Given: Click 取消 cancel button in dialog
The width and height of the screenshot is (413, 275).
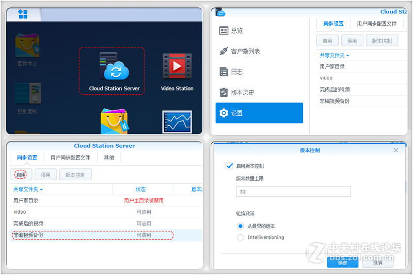Looking at the screenshot, I should tap(378, 263).
